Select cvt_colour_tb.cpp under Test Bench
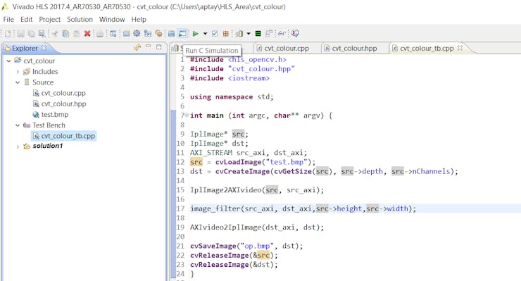This screenshot has width=521, height=281. tap(68, 136)
